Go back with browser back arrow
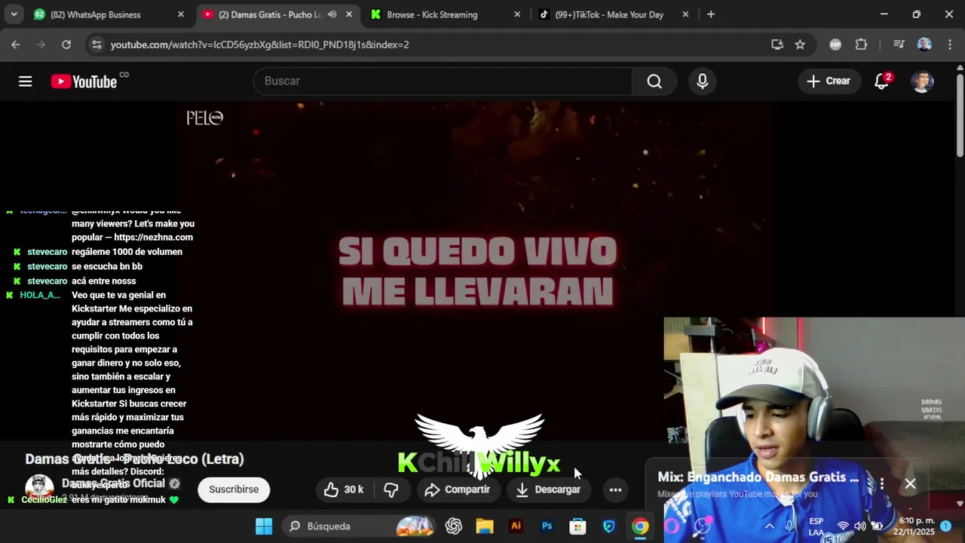 point(16,44)
